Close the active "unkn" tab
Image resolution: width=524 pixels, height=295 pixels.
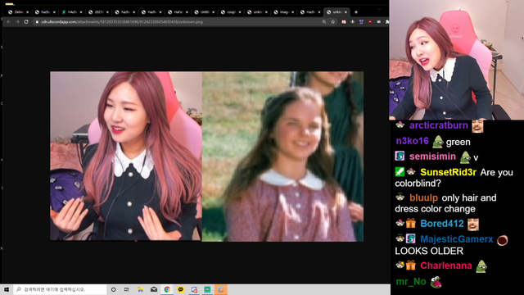346,12
